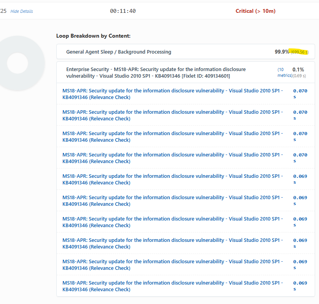Screen dimensions: 319x304
Task: Click the last 0.069 s timing value
Action: [x=300, y=286]
